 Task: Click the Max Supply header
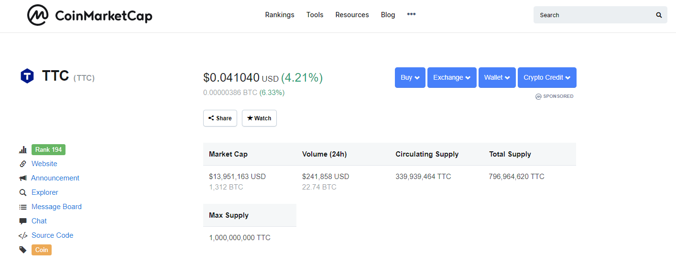pos(229,215)
